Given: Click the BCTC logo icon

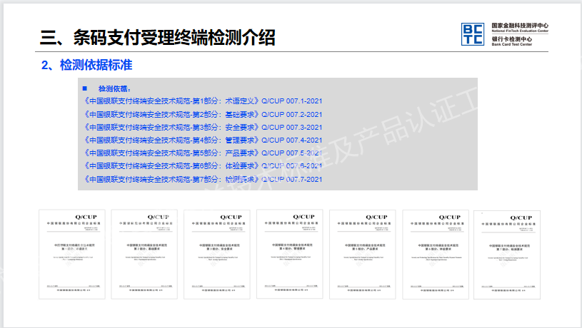Looking at the screenshot, I should (x=472, y=34).
